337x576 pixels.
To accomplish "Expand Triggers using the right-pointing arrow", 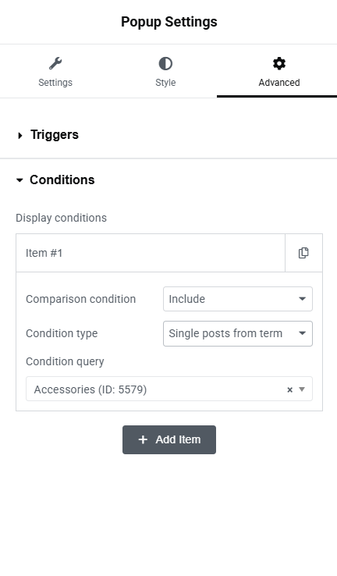I will [20, 136].
